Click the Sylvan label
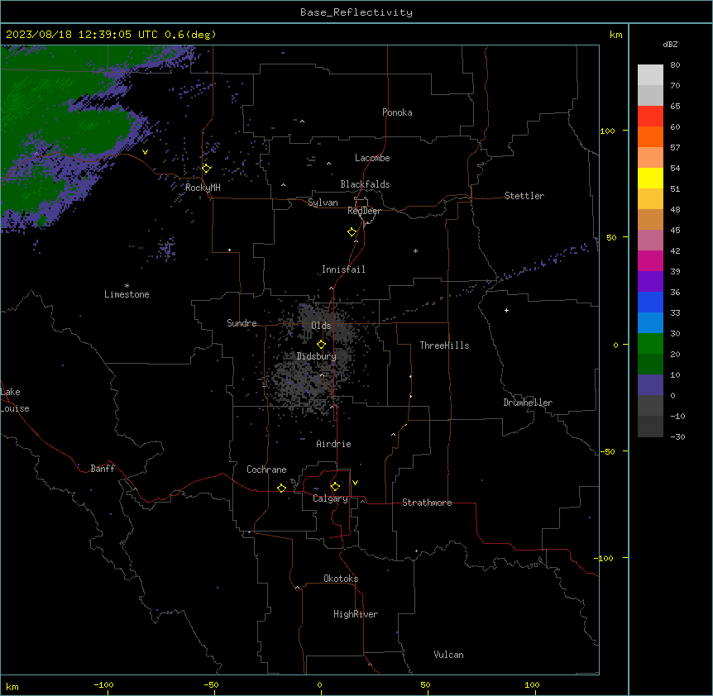The image size is (713, 696). [323, 203]
